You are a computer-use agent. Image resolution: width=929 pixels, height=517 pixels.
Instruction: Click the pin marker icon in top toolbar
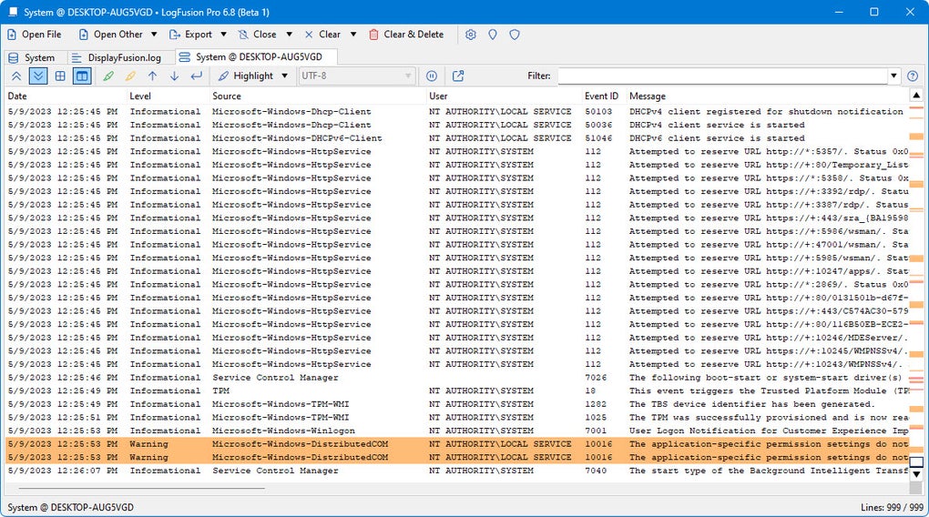pos(493,35)
